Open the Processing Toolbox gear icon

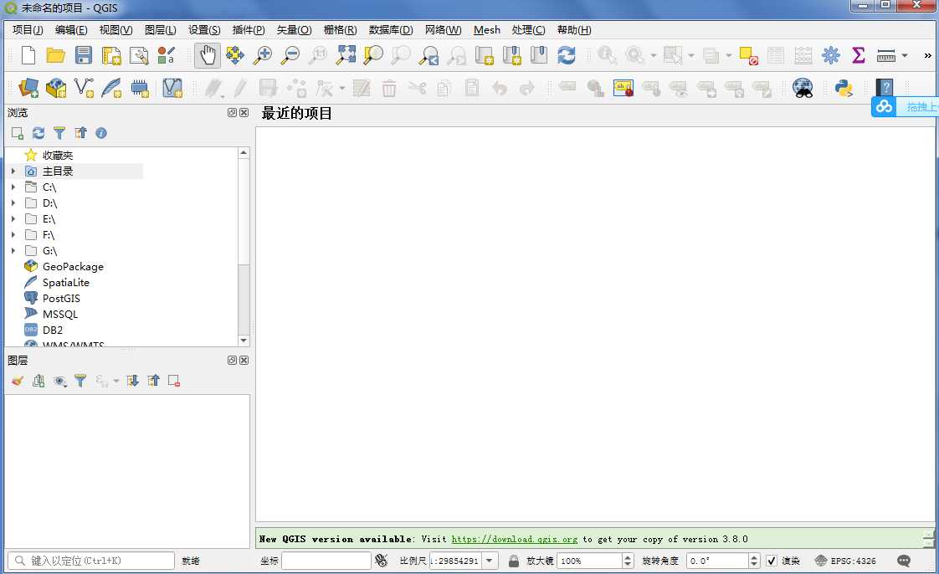[830, 55]
